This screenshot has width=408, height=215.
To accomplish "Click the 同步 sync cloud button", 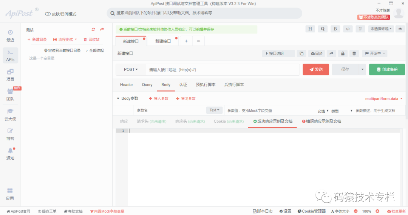I will coord(317,53).
